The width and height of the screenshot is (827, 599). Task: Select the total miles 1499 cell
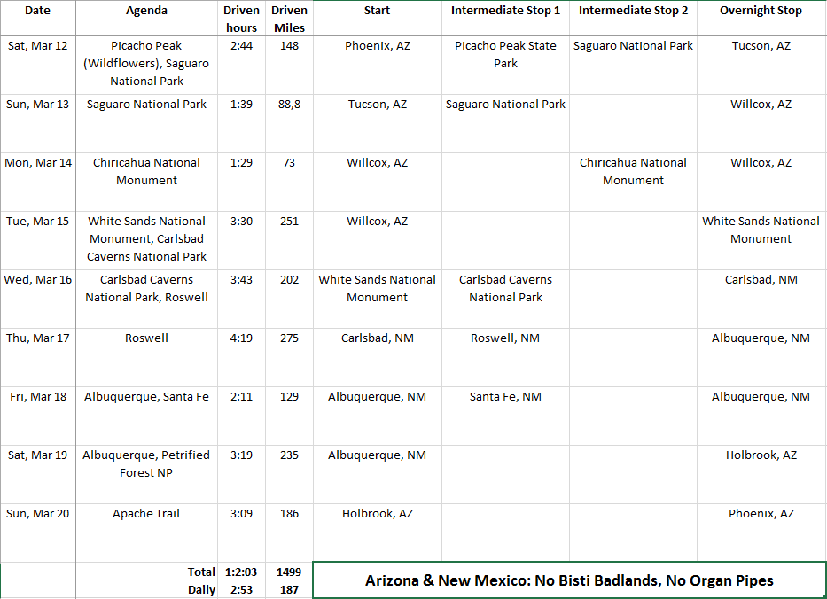pos(289,572)
